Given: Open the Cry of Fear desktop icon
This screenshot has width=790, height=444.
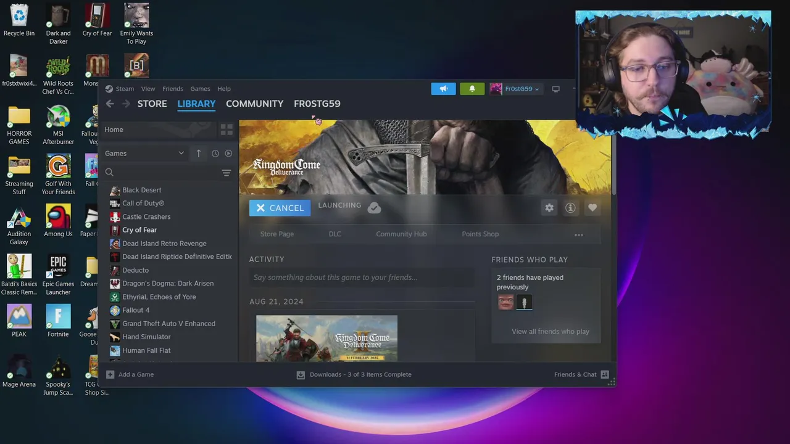Looking at the screenshot, I should pos(97,20).
